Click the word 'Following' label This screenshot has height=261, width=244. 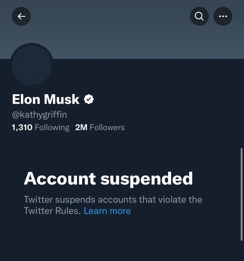click(52, 127)
